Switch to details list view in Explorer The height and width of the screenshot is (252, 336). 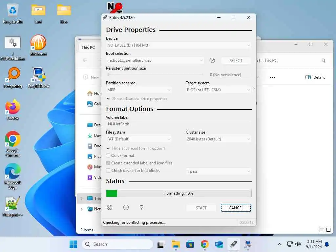[x=321, y=230]
